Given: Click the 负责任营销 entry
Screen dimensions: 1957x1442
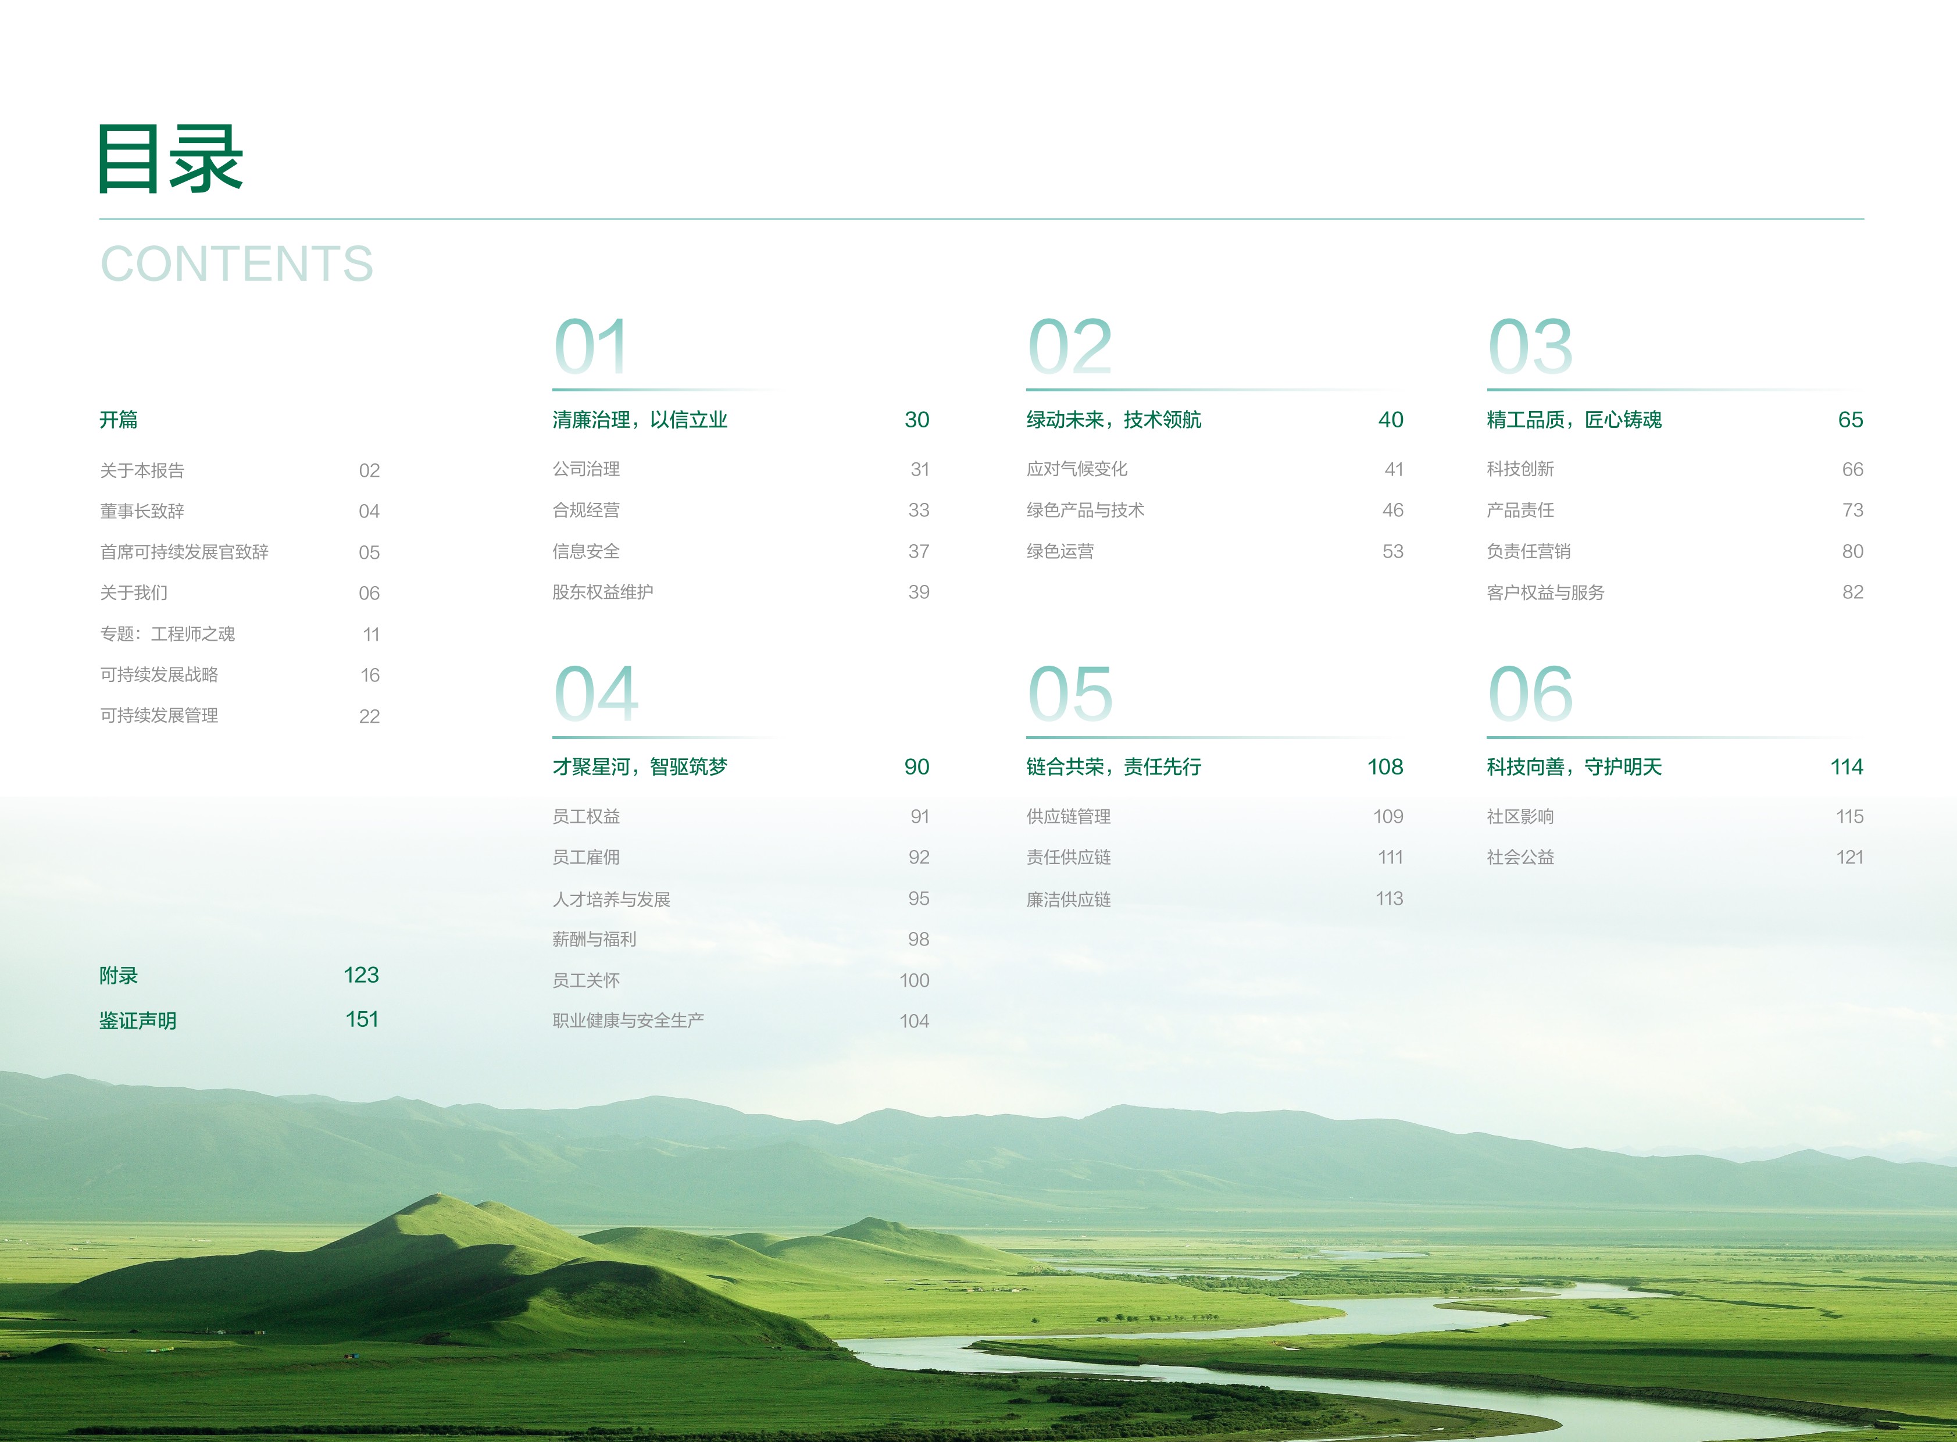Looking at the screenshot, I should point(1529,552).
